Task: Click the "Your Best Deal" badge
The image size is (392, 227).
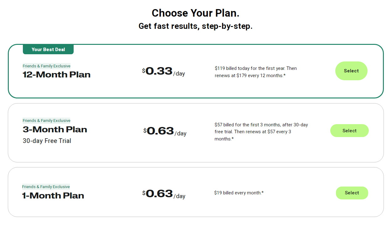Action: [48, 50]
